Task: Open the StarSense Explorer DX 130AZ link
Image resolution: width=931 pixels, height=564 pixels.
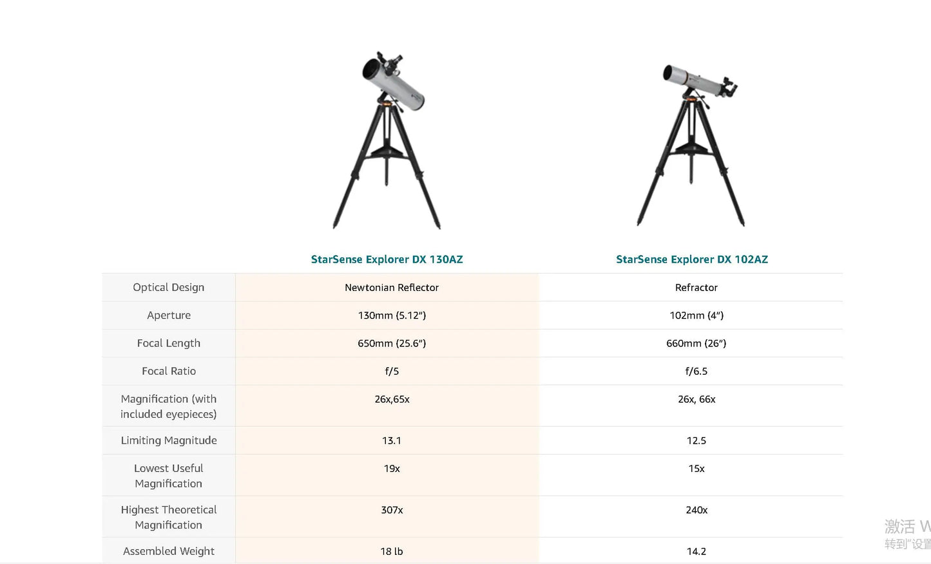Action: tap(387, 259)
